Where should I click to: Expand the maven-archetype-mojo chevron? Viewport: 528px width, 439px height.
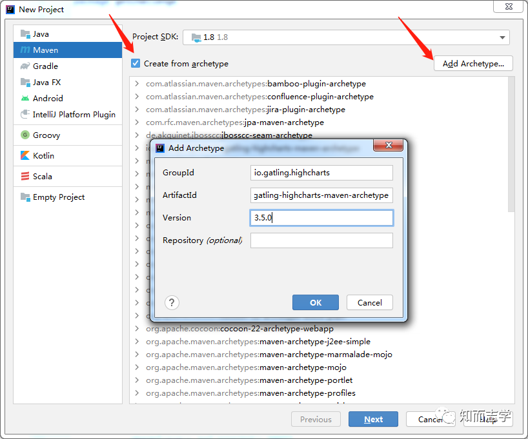pyautogui.click(x=137, y=367)
